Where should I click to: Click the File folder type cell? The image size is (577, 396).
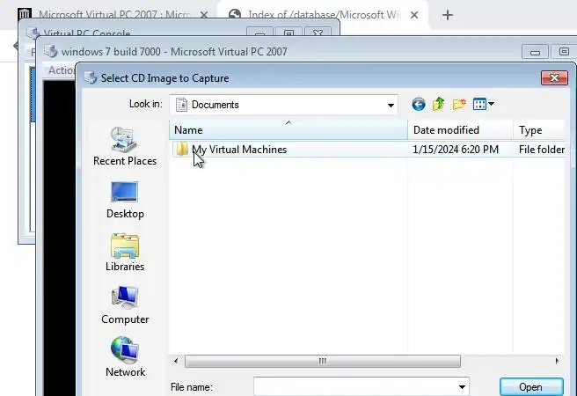[541, 150]
